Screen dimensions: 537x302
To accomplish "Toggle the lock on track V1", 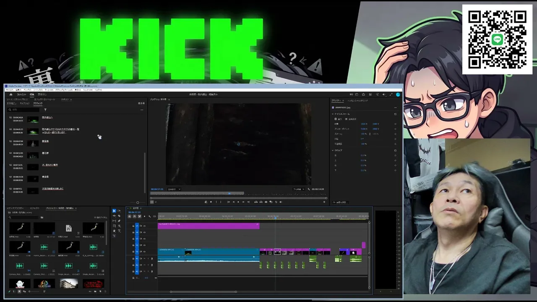I will pos(133,252).
